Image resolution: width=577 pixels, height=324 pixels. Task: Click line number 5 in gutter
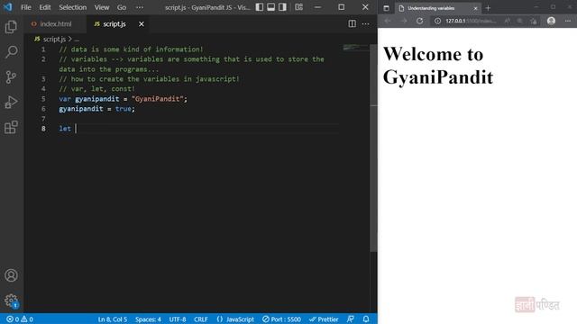43,99
